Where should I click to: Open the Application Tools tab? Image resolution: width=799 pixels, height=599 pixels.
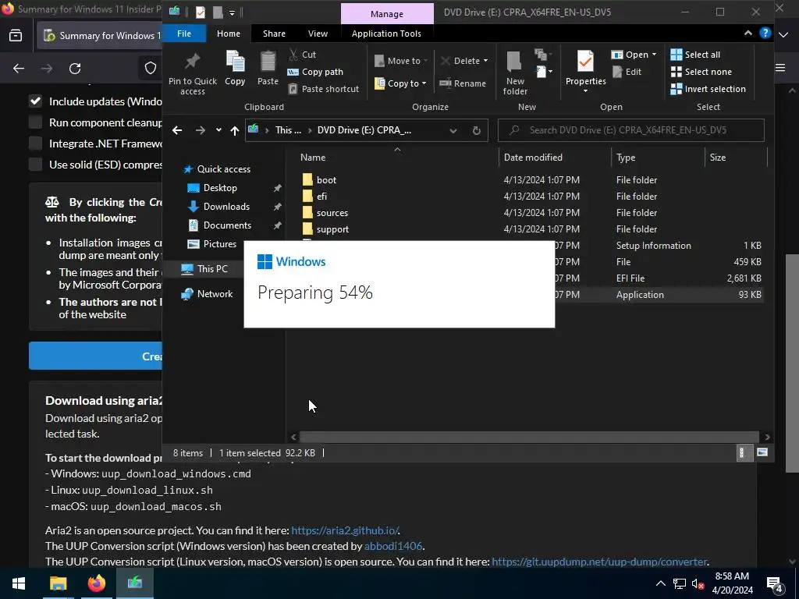click(x=386, y=34)
